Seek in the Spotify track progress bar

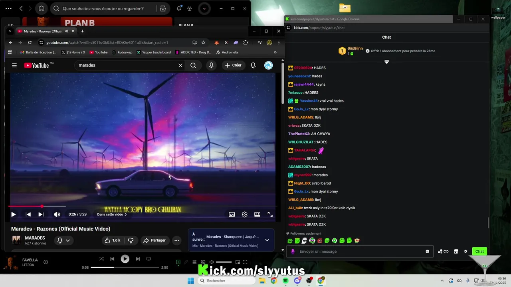[x=125, y=267]
